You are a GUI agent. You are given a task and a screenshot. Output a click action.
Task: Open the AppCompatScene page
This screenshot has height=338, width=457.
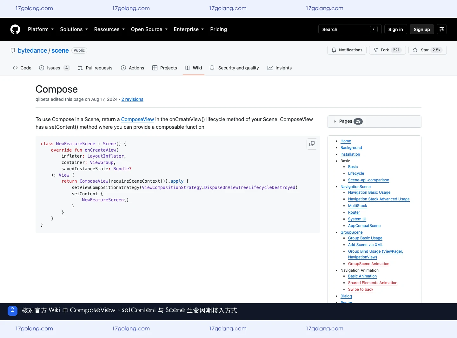[364, 226]
